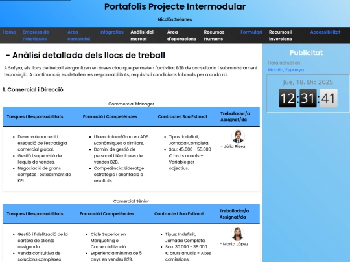The image size is (350, 262).
Task: Click Formació i Competències header in Comercial Sènior table
Action: pos(107,214)
